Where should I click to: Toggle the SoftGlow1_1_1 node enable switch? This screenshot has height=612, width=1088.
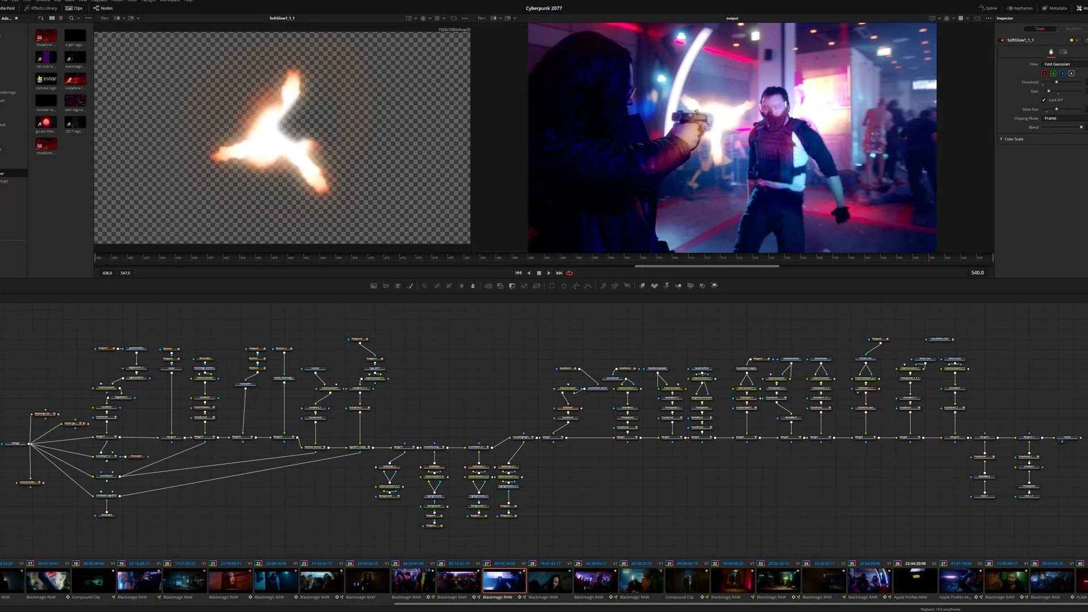[1002, 40]
